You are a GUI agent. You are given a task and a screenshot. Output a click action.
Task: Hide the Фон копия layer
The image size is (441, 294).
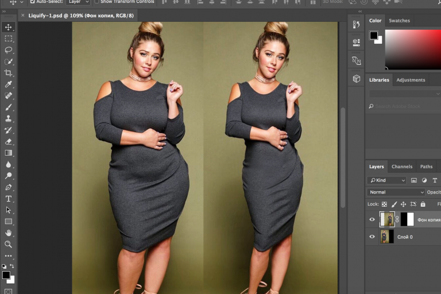[x=372, y=219]
